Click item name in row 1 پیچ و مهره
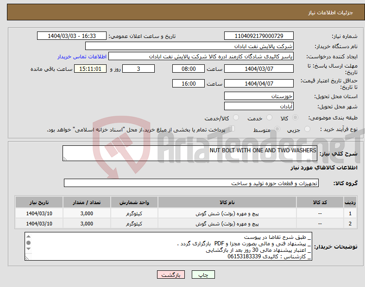The image size is (365, 287). tap(227, 213)
